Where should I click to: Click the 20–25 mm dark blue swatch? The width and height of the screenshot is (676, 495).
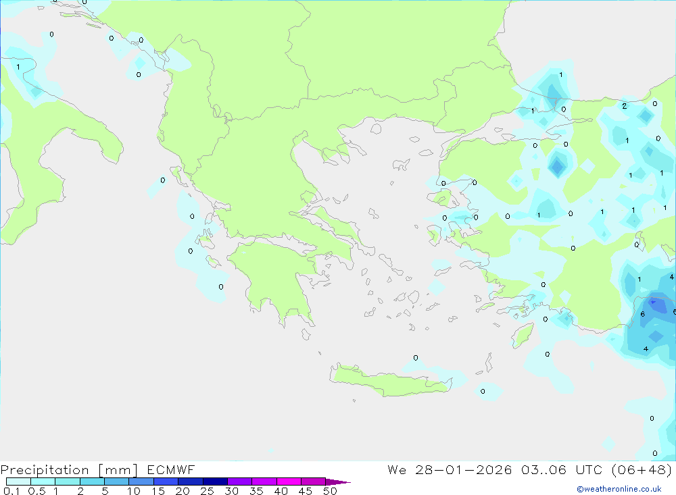point(191,481)
